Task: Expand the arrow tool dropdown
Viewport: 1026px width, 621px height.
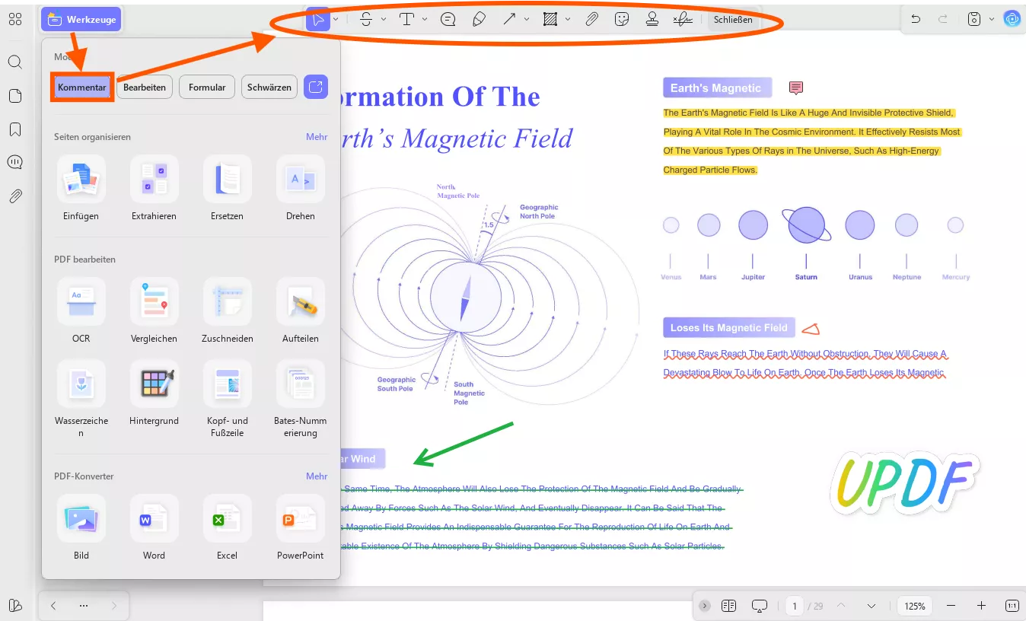Action: pyautogui.click(x=527, y=19)
